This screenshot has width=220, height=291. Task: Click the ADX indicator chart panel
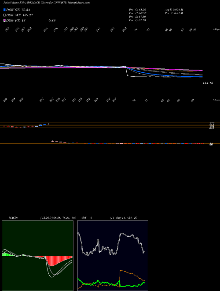pyautogui.click(x=113, y=256)
